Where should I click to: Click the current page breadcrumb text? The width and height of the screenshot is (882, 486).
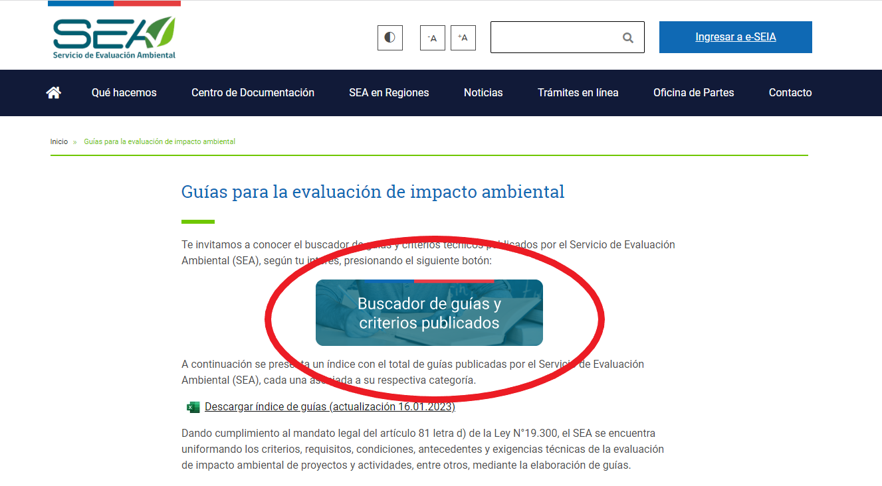(160, 141)
